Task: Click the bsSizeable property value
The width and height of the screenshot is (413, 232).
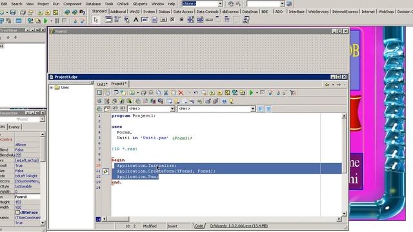Action: 27,186
